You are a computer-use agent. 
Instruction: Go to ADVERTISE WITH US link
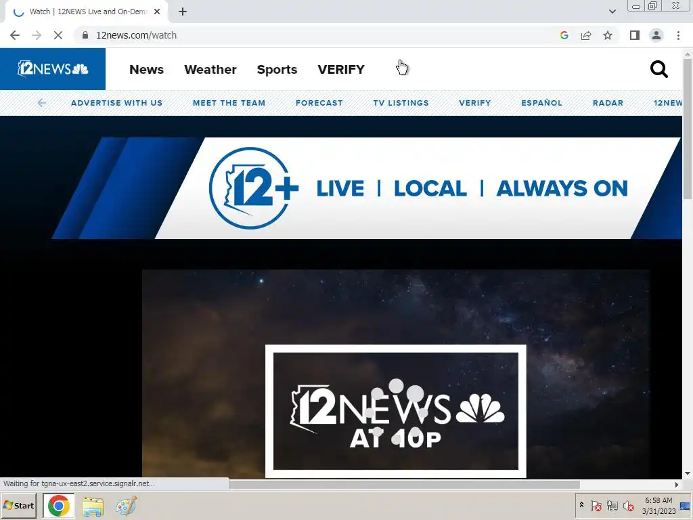pyautogui.click(x=116, y=103)
